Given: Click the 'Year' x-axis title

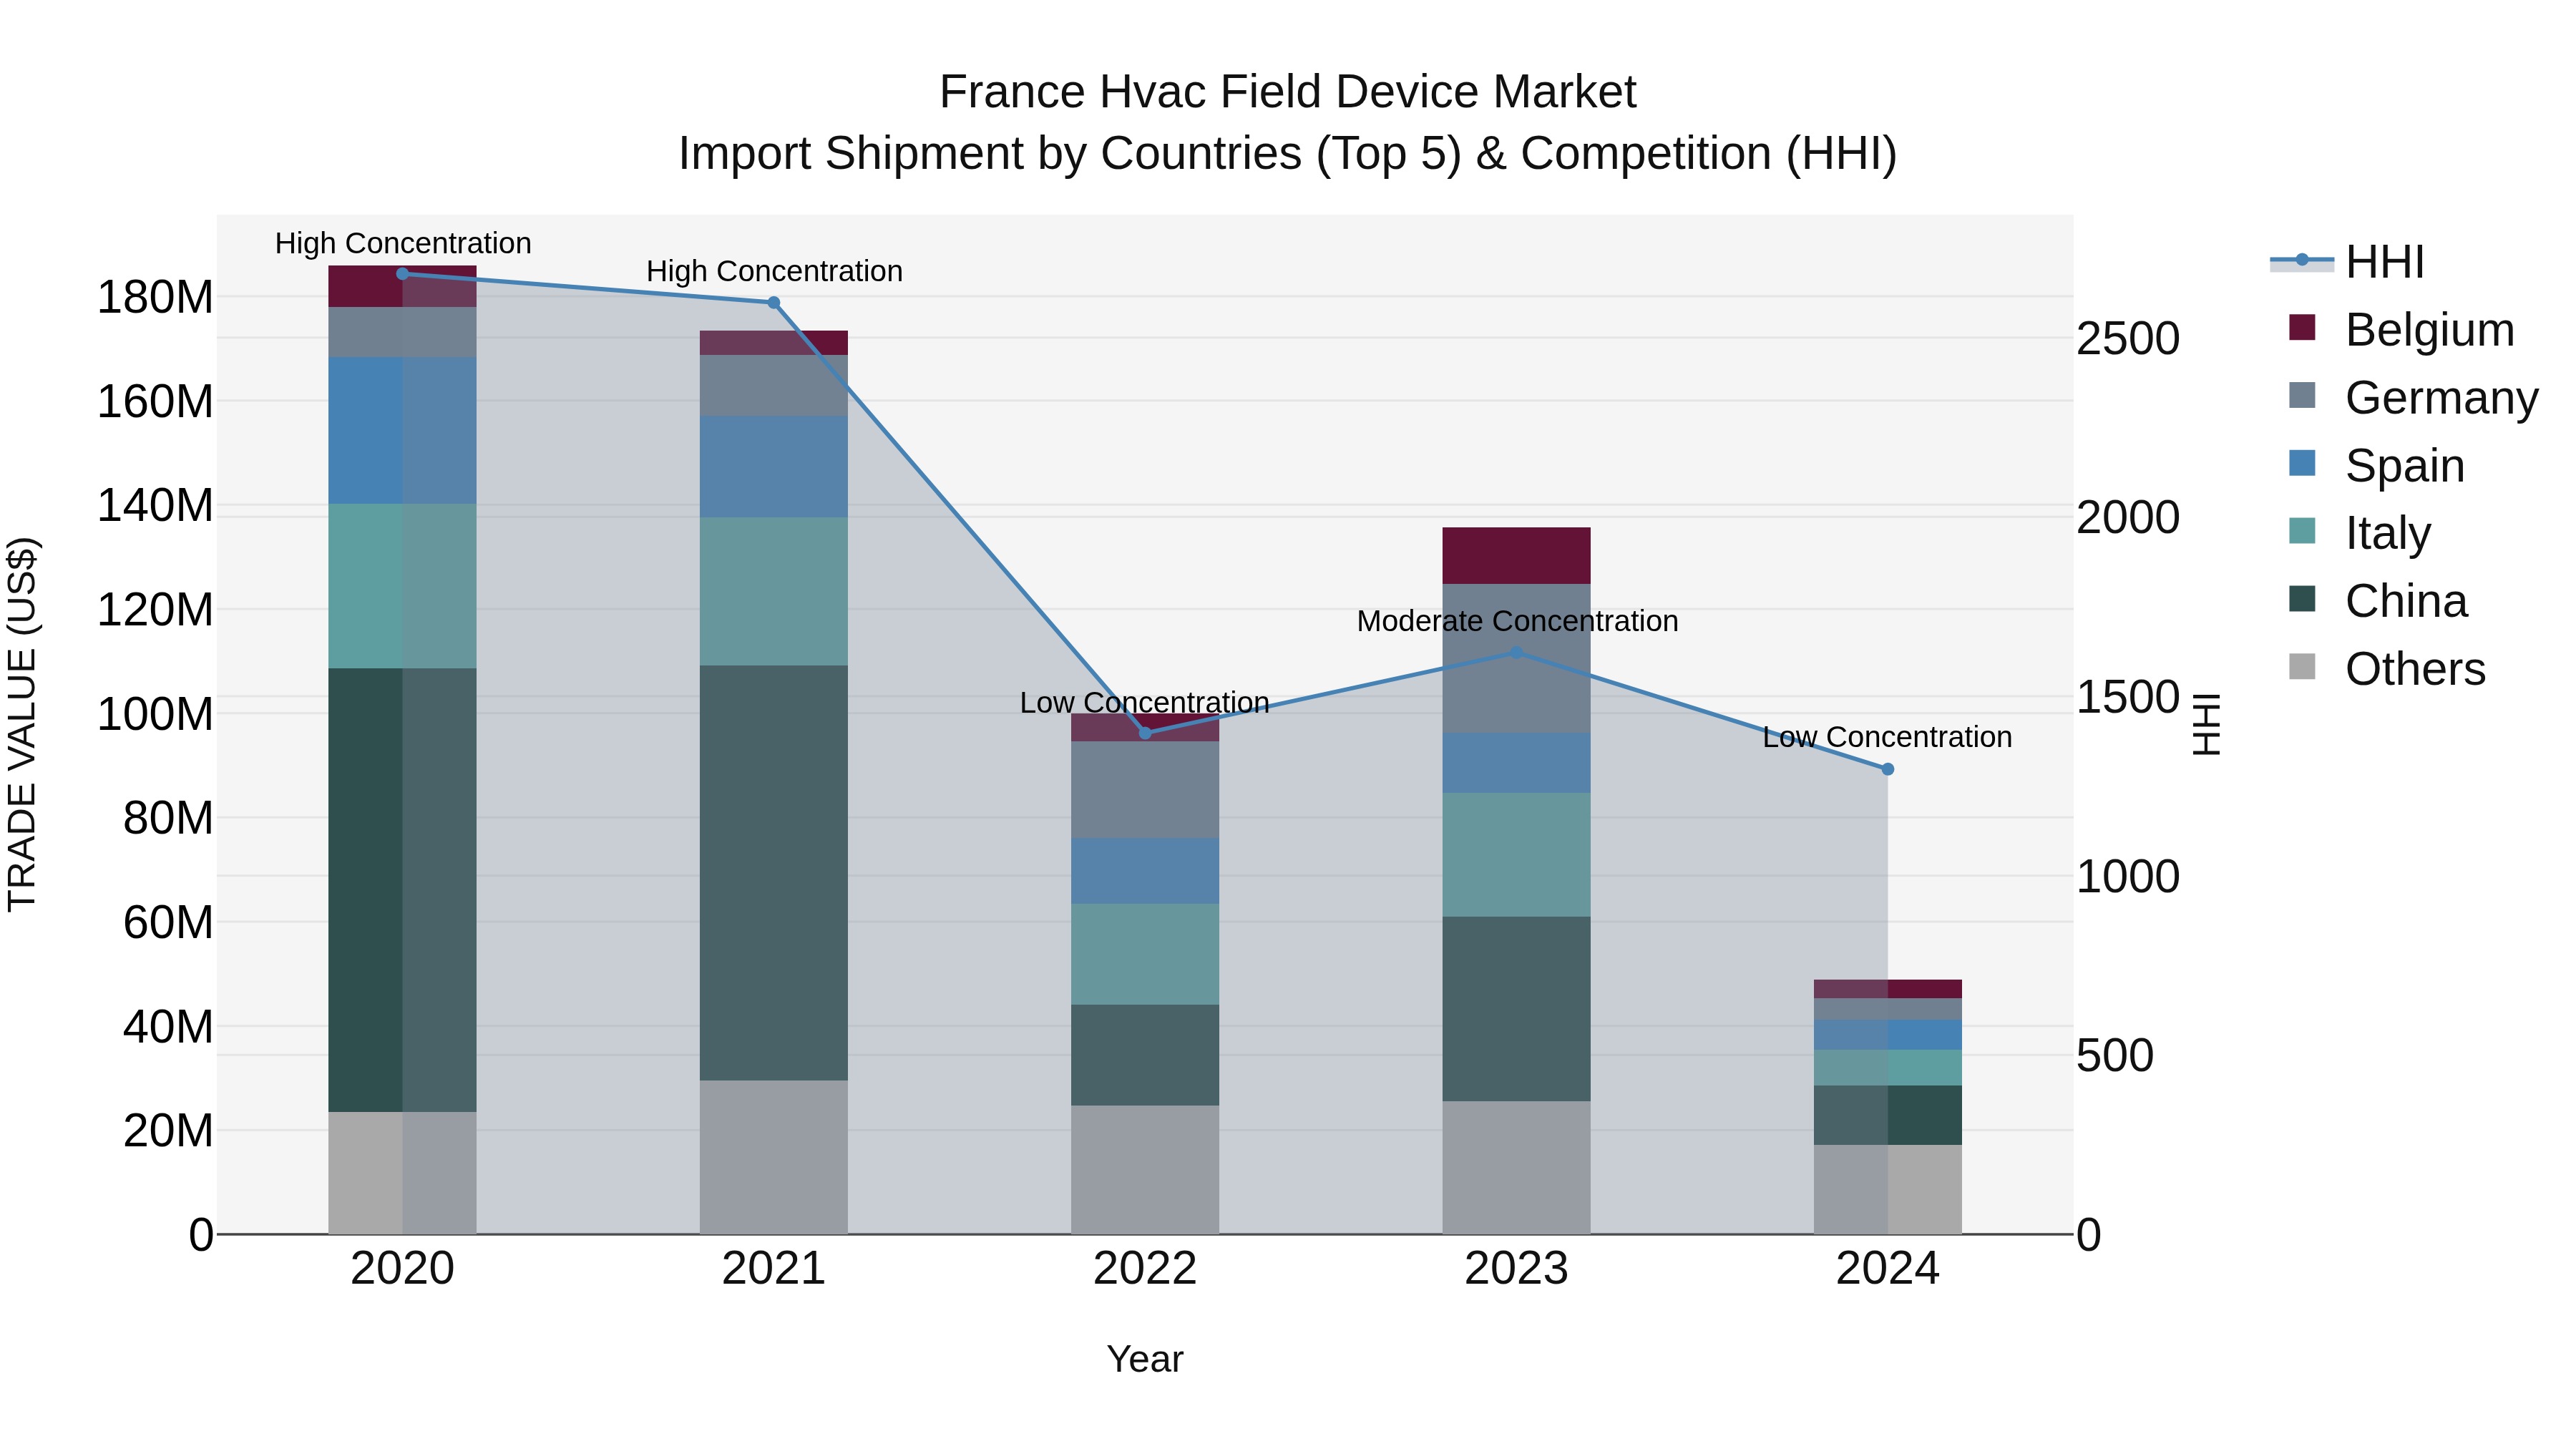Looking at the screenshot, I should [x=1145, y=1360].
